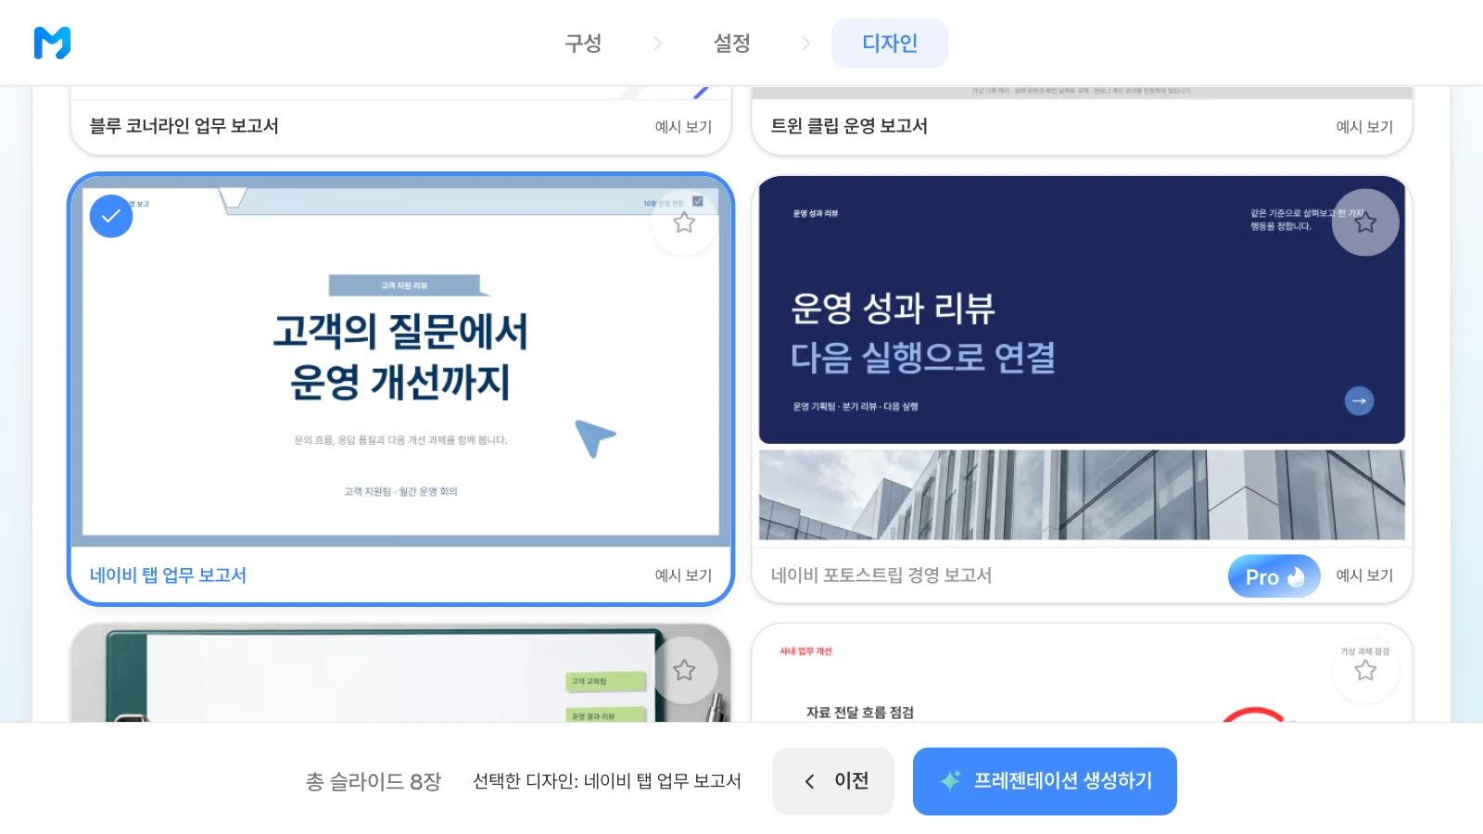
Task: Click the blue M logo icon
Action: [52, 43]
